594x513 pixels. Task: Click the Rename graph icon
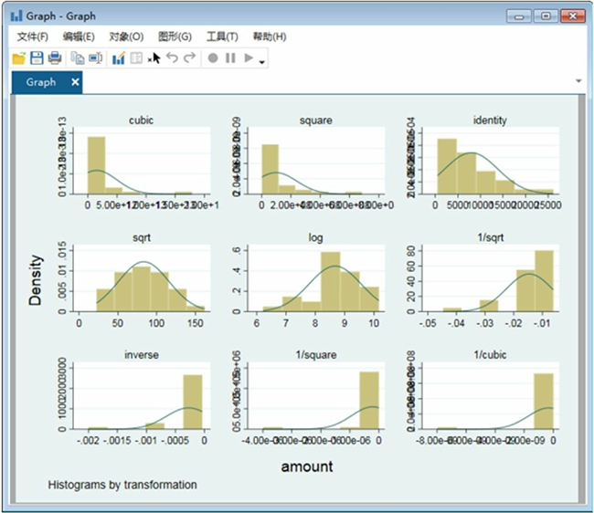95,58
